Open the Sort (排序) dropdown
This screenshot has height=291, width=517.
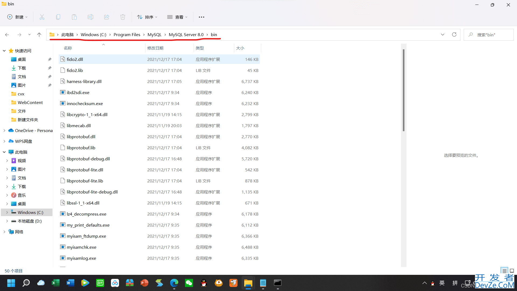coord(147,17)
